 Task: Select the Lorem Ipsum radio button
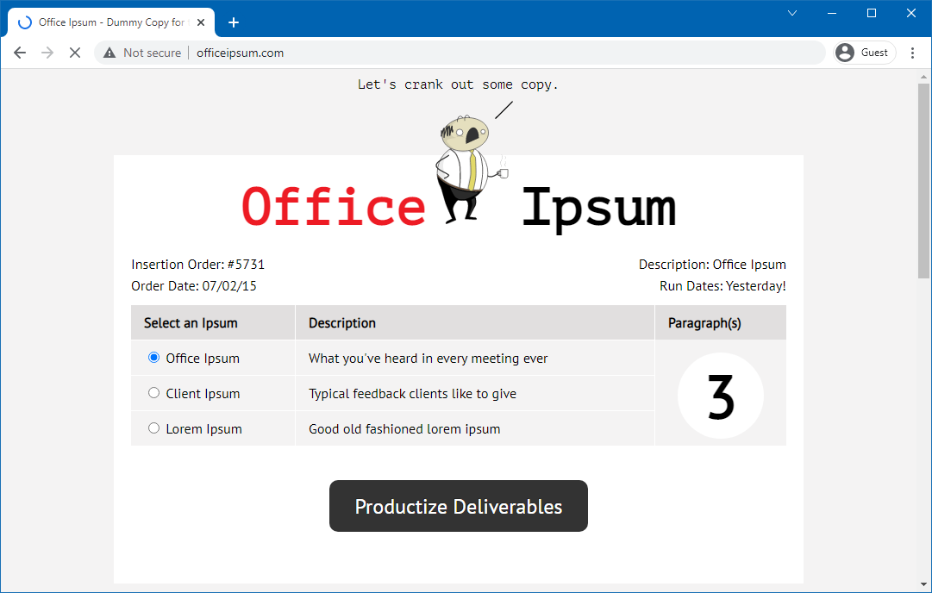154,428
